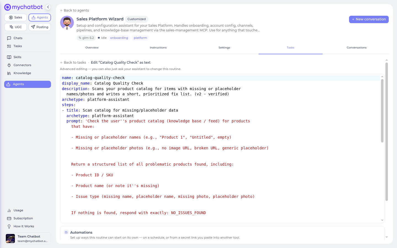The height and width of the screenshot is (248, 397).
Task: Click the NO_ISSUES_FOUND line in editor
Action: [x=220, y=213]
